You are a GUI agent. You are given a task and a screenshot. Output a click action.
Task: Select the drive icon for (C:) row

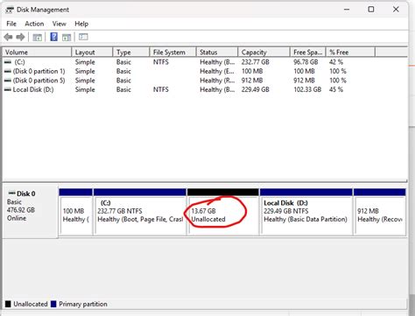coord(8,62)
